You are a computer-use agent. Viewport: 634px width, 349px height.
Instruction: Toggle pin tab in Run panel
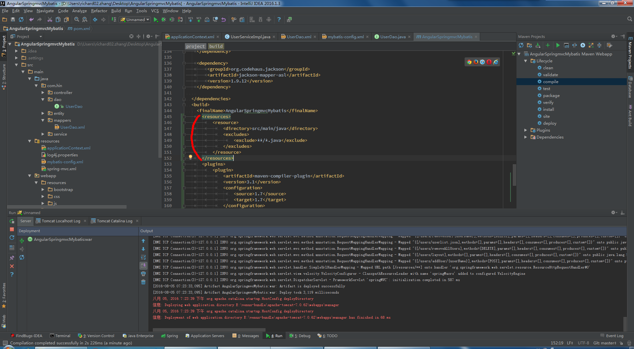(x=12, y=258)
